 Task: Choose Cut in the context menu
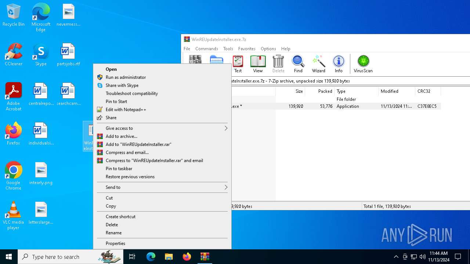162,198
